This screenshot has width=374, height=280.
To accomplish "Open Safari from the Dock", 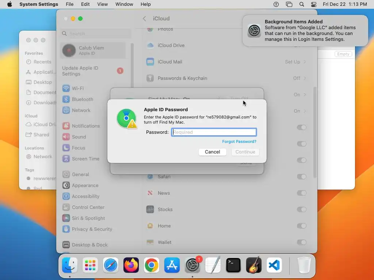I will click(x=110, y=265).
